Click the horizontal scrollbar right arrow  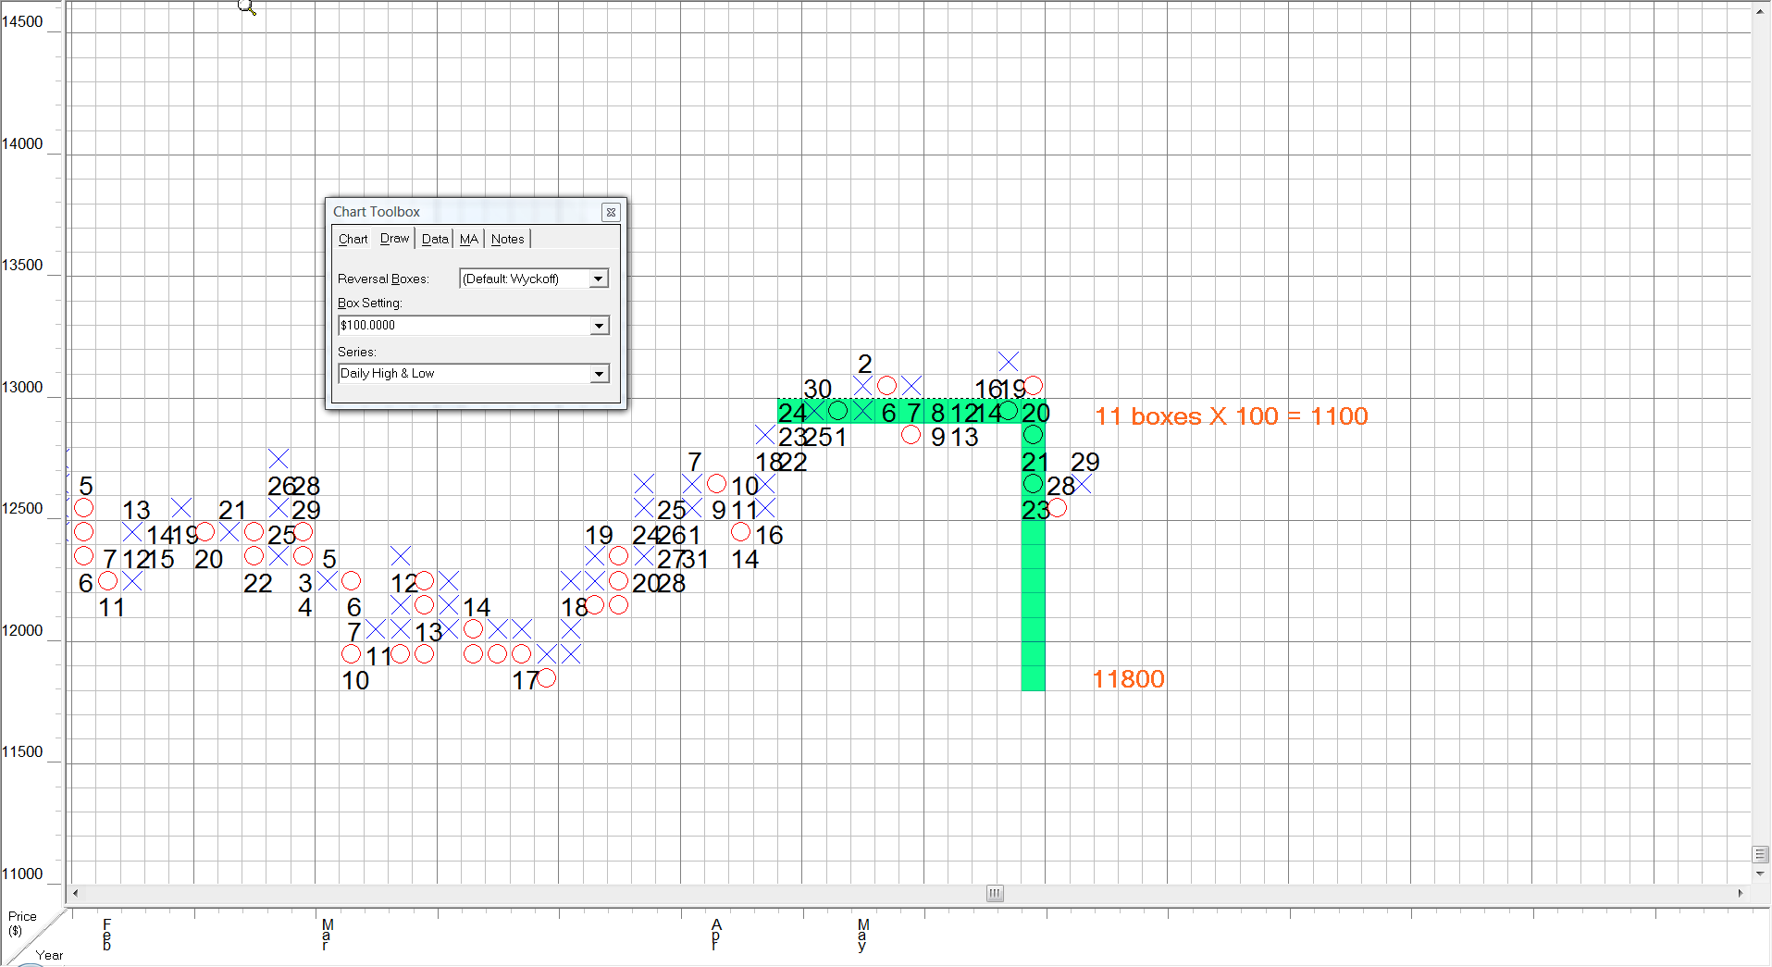(x=1741, y=894)
